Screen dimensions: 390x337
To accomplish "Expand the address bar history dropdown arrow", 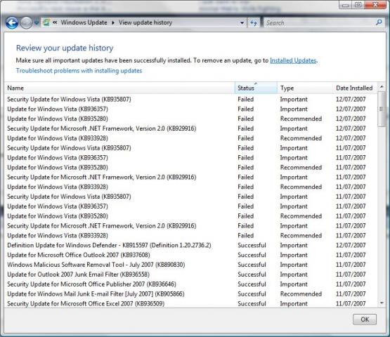I will (x=242, y=23).
